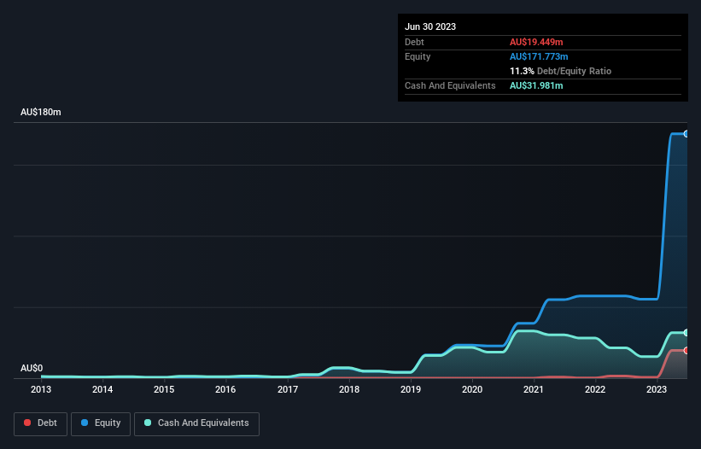Click the AU$0 y-axis label
701x449 pixels.
tap(32, 368)
